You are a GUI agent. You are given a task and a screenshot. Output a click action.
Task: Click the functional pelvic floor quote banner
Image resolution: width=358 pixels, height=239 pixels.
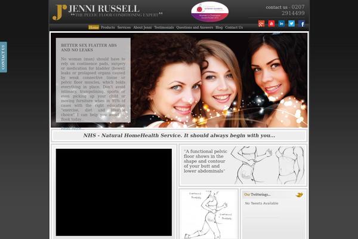(x=243, y=165)
